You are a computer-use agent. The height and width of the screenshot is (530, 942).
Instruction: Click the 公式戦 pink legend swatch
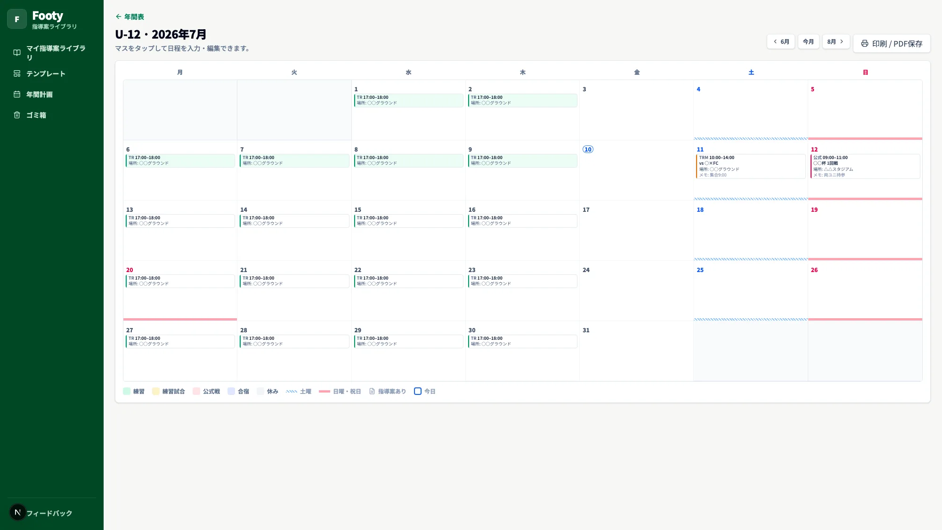tap(196, 391)
